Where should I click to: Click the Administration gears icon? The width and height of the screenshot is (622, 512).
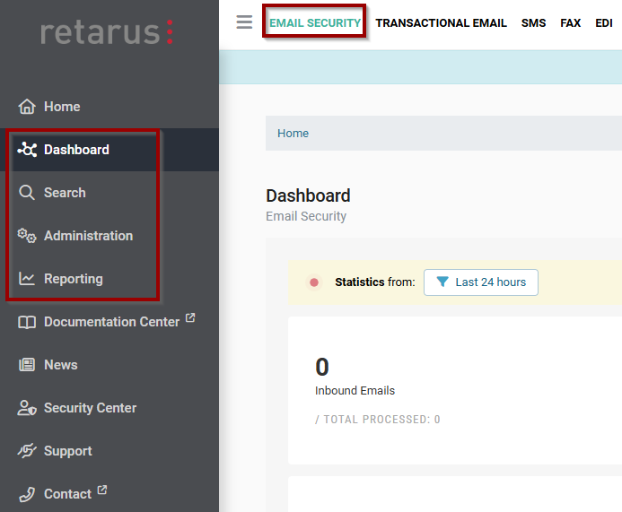click(27, 236)
